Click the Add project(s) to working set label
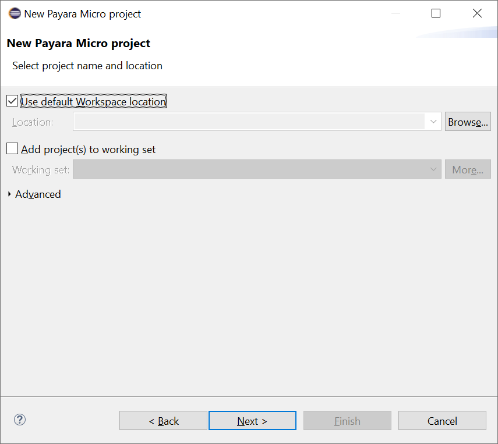The width and height of the screenshot is (498, 444). click(x=89, y=150)
